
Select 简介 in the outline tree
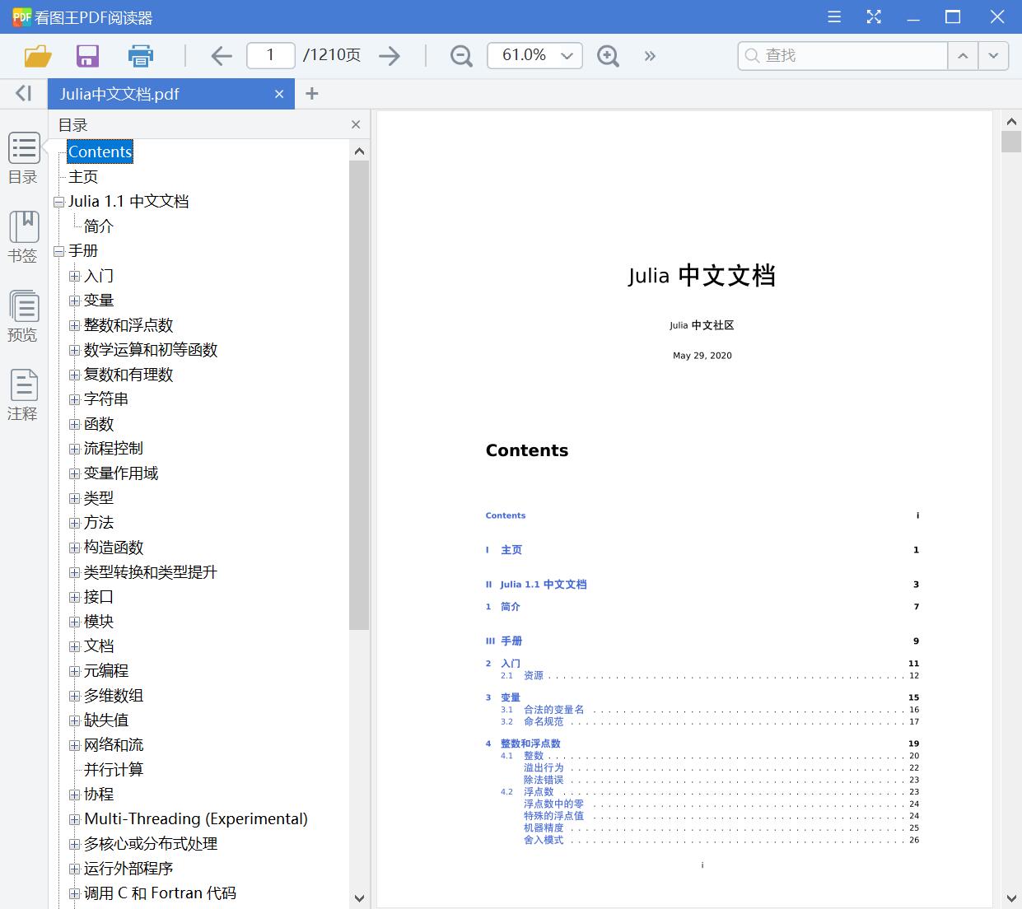pos(99,226)
